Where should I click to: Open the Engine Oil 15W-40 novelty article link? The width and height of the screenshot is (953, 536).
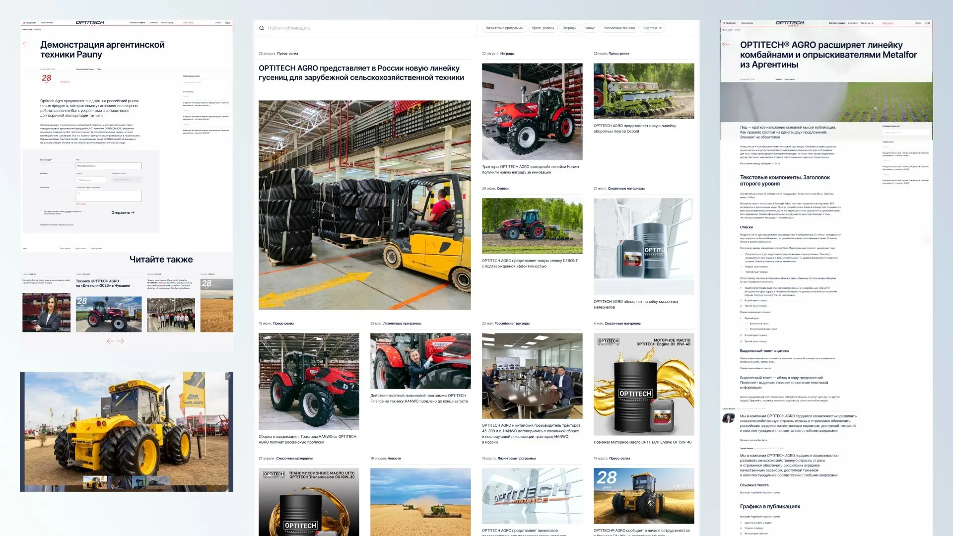[x=642, y=442]
